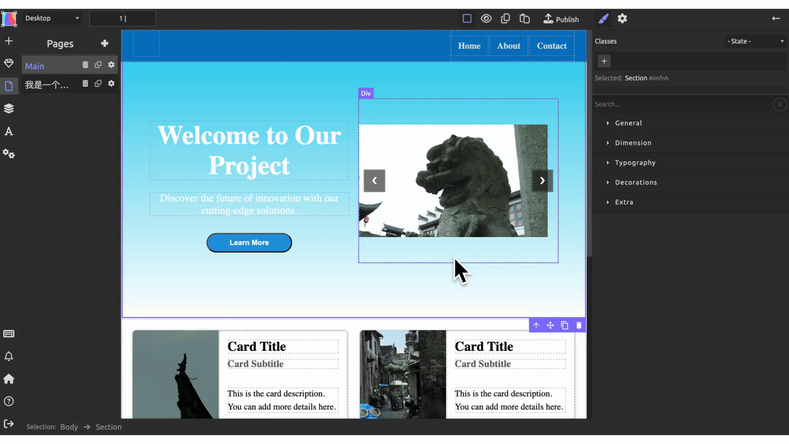Toggle the preview eye icon

(x=486, y=18)
